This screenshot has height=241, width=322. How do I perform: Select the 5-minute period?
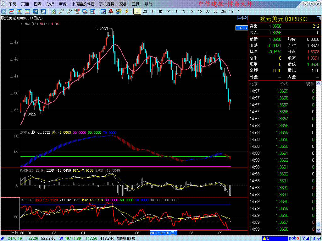point(192,12)
